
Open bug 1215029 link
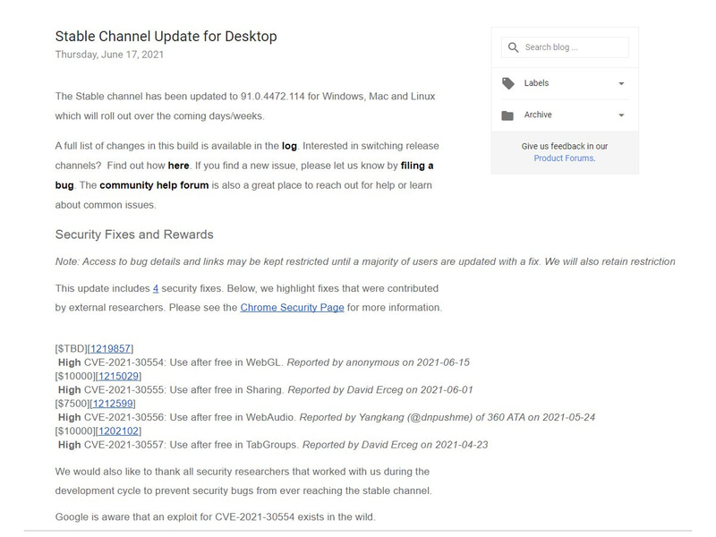point(118,376)
